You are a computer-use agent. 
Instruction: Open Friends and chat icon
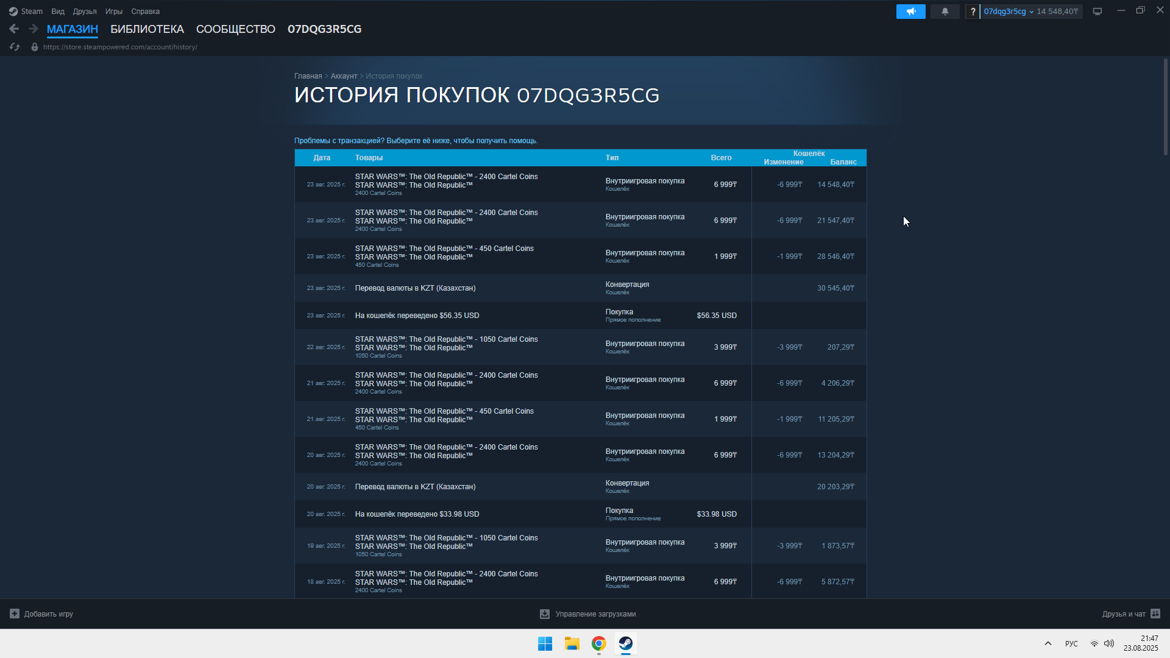tap(1155, 614)
